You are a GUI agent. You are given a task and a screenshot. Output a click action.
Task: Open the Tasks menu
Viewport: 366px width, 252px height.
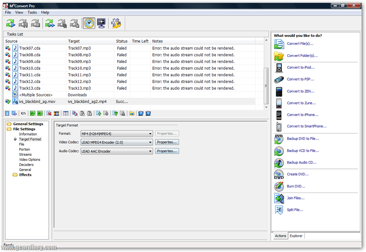point(32,13)
